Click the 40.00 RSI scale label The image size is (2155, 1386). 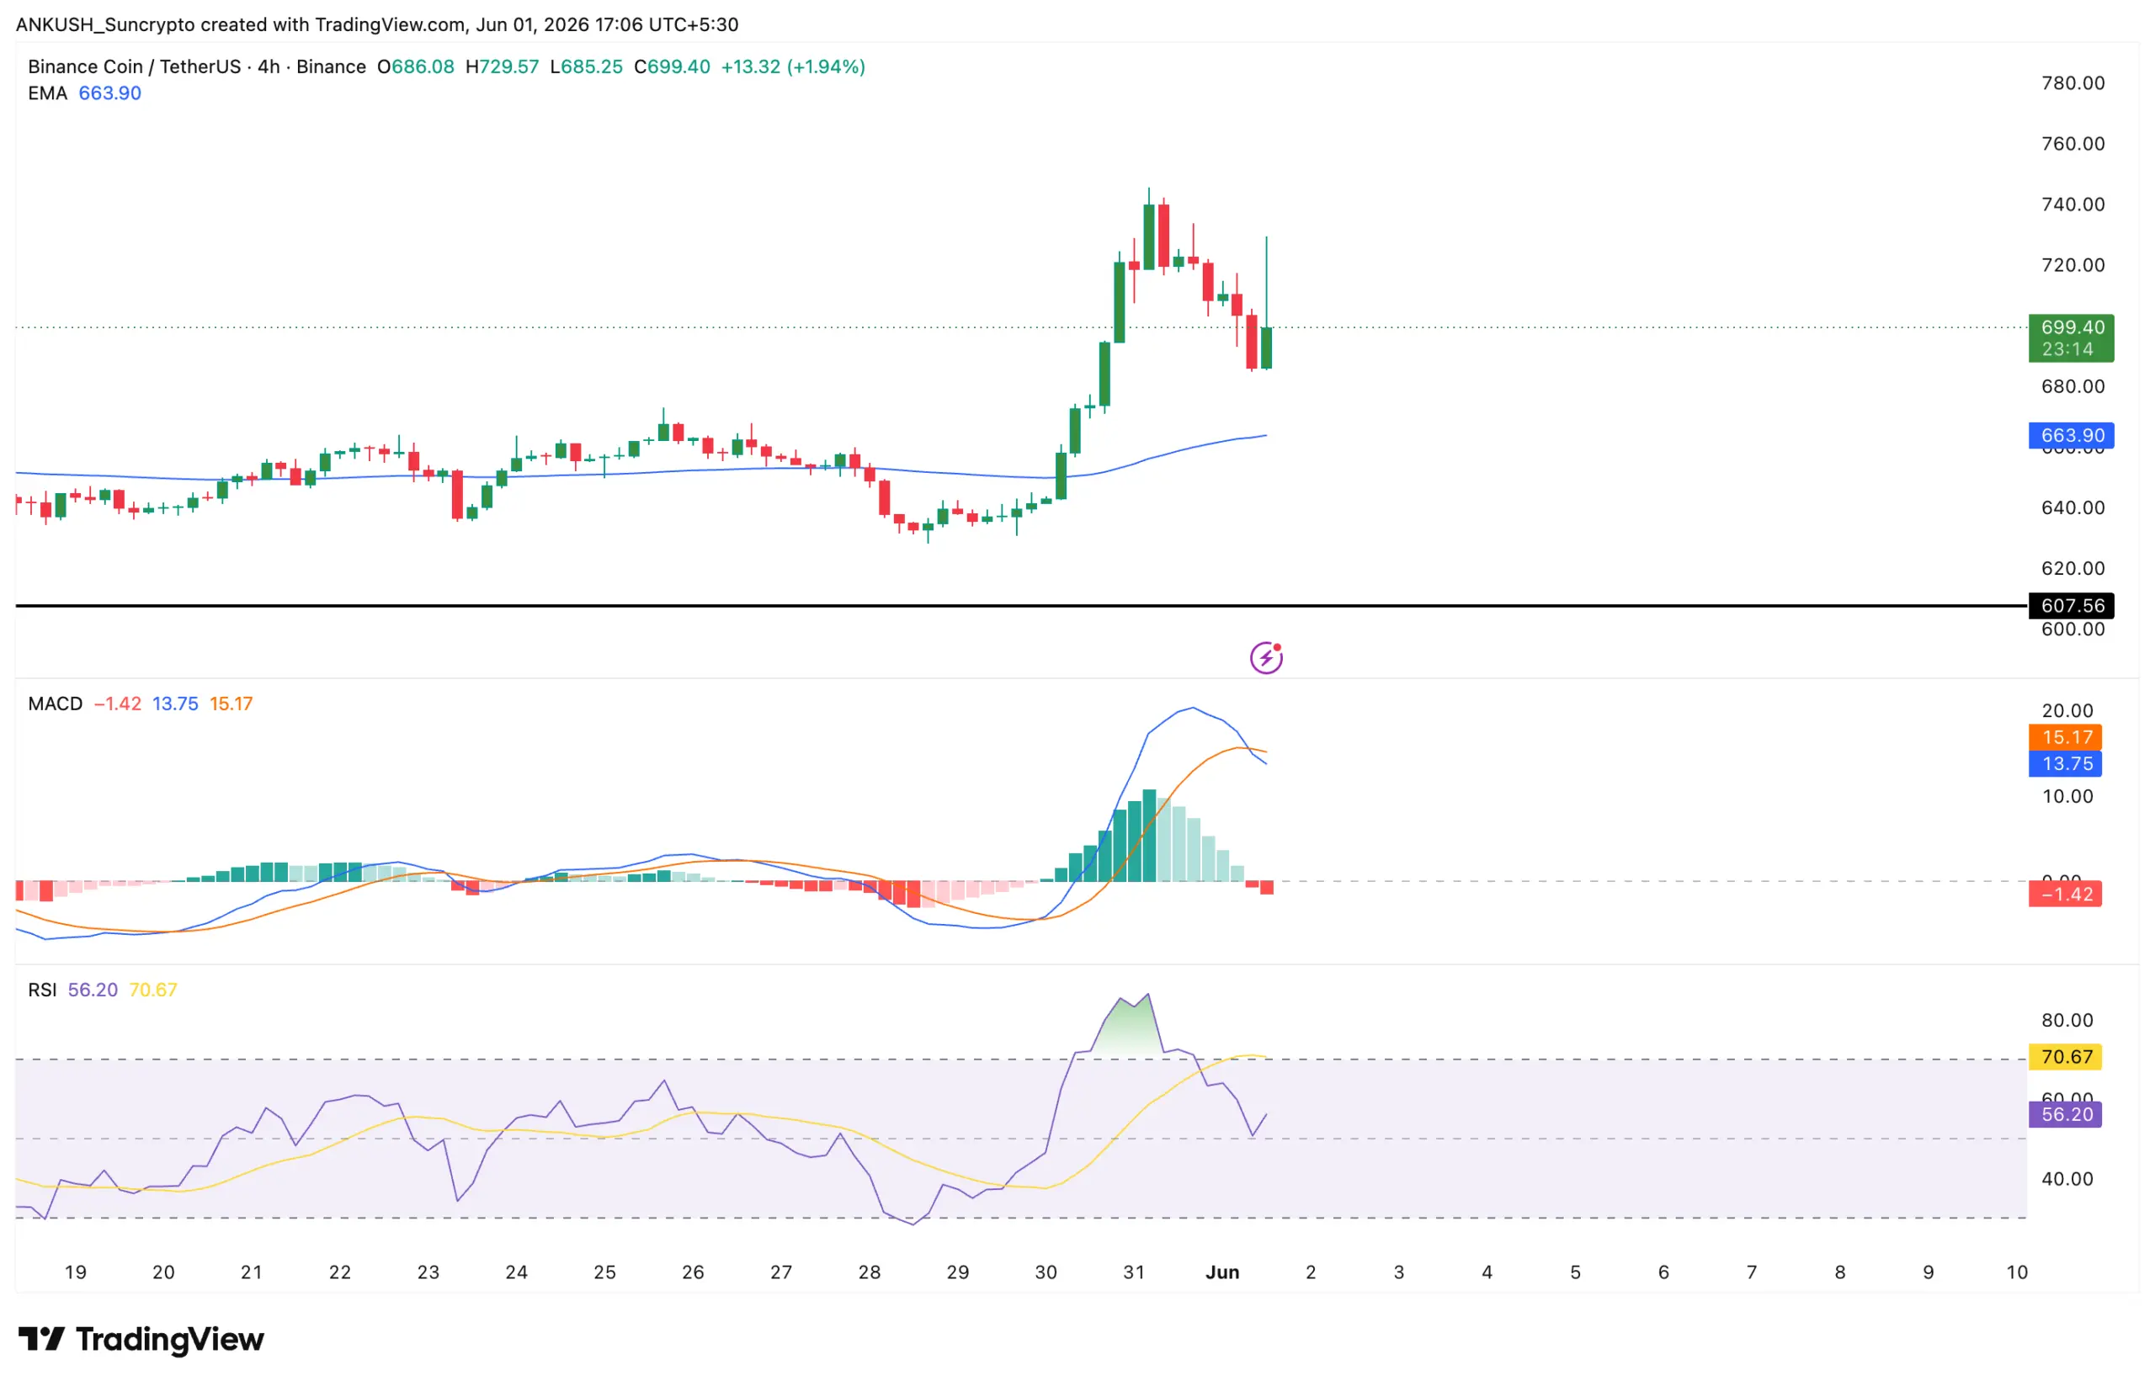point(2067,1179)
